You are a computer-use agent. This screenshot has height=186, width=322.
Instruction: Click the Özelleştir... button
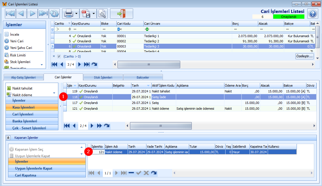[x=305, y=56]
